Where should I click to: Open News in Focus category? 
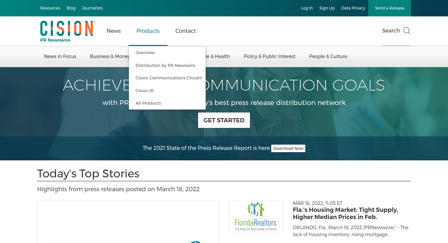[x=60, y=56]
